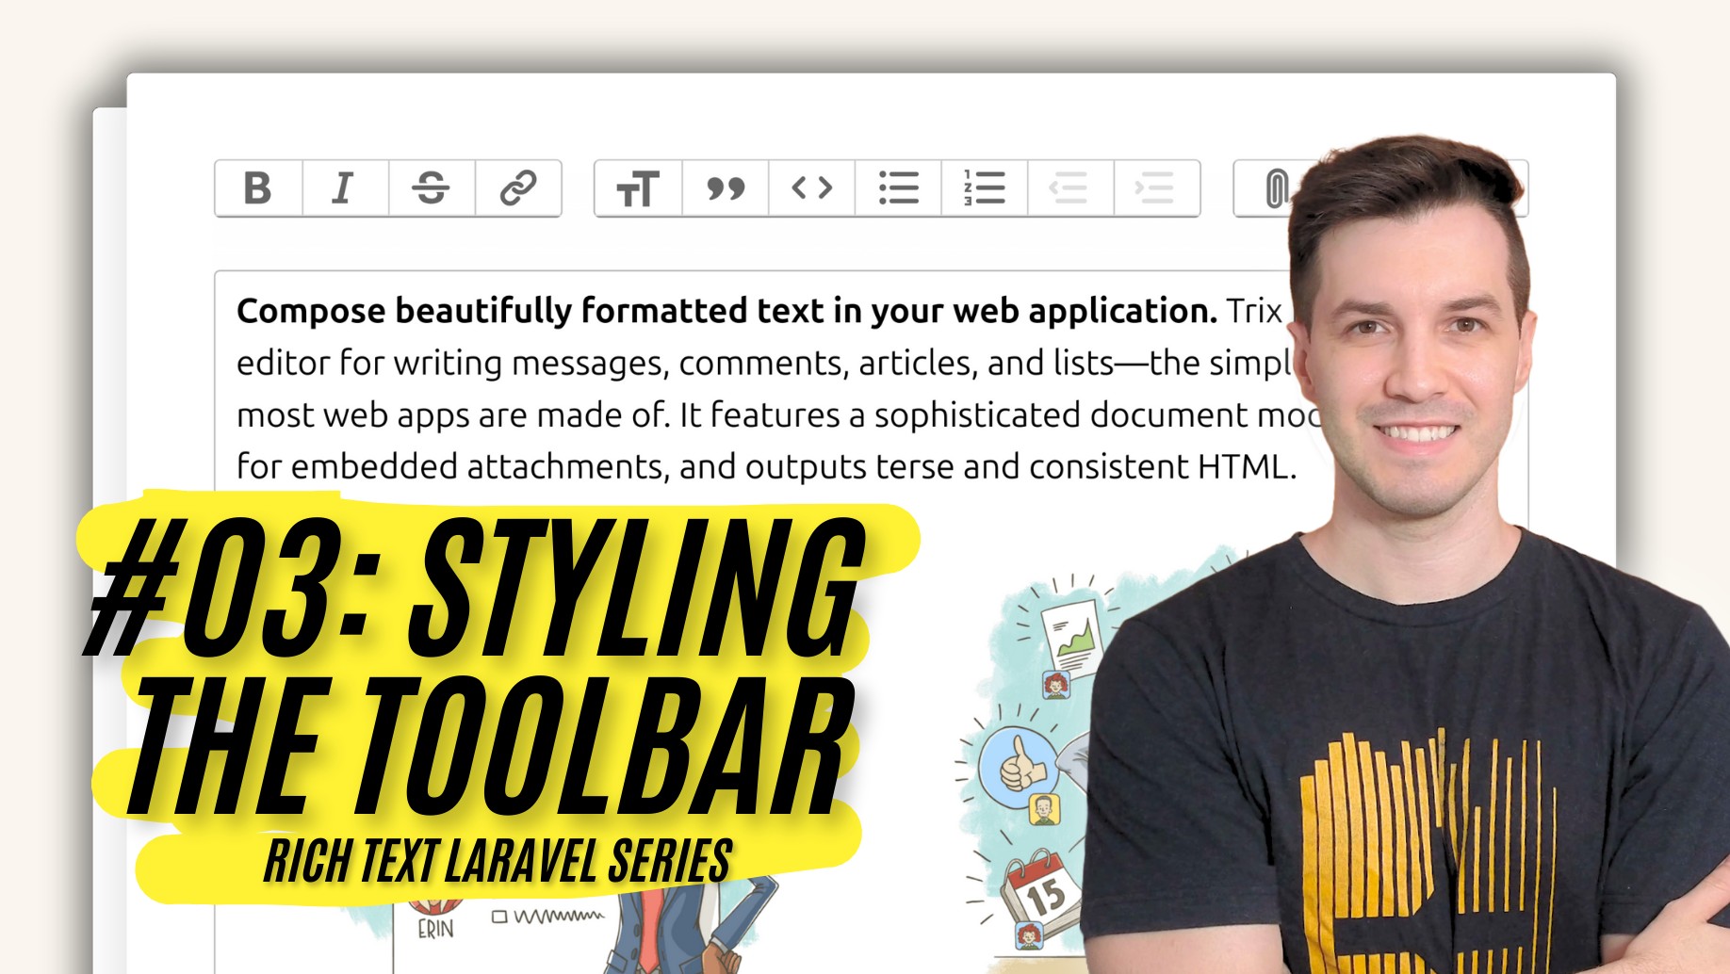The image size is (1730, 974).
Task: Format the text as a block quote
Action: 725,188
